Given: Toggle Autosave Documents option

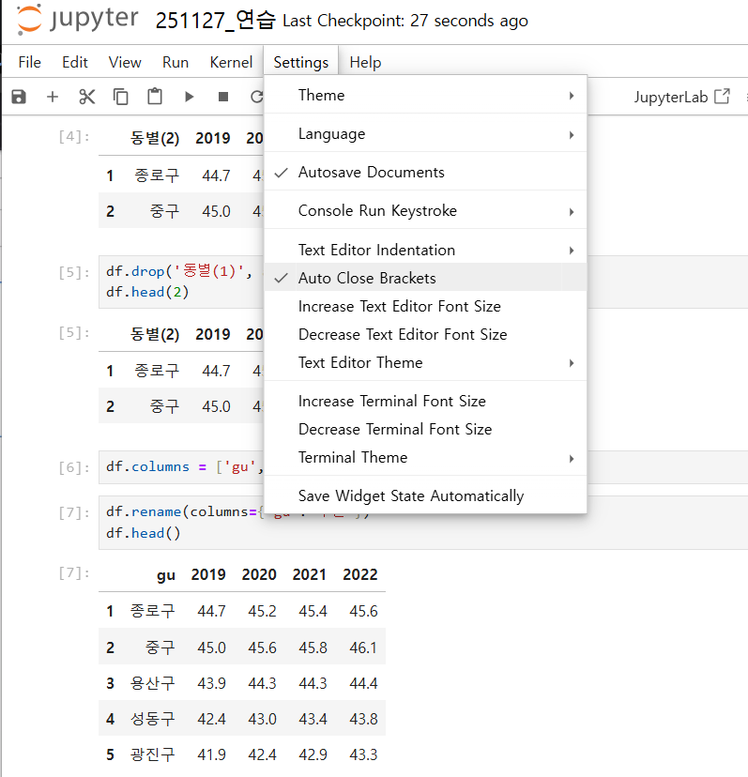Looking at the screenshot, I should pos(371,173).
